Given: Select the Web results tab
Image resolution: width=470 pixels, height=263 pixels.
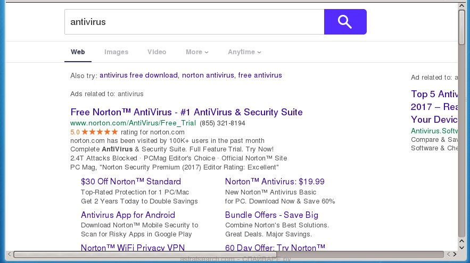Looking at the screenshot, I should [78, 52].
